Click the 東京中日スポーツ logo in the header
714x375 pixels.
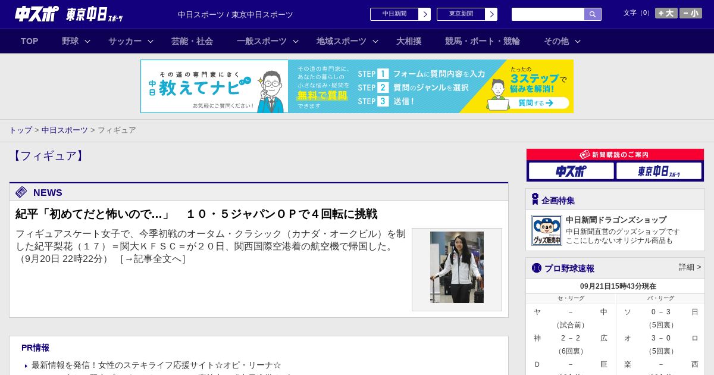coord(95,14)
